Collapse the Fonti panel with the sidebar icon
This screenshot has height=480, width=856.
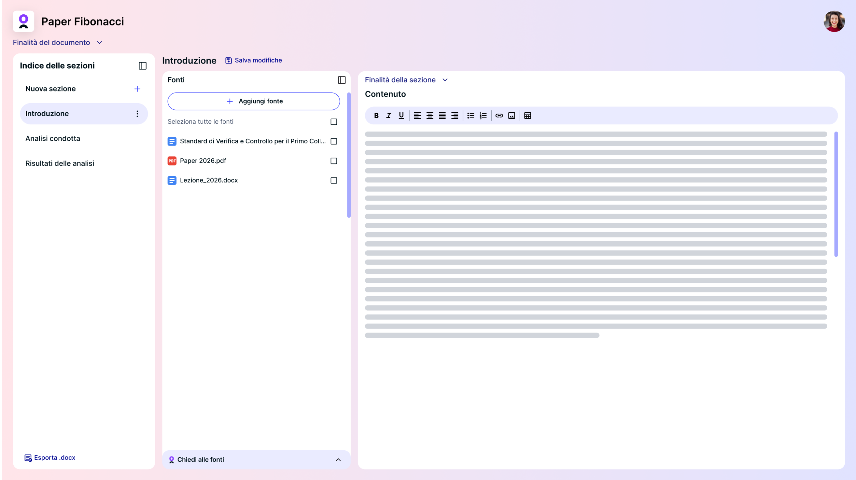[x=341, y=80]
